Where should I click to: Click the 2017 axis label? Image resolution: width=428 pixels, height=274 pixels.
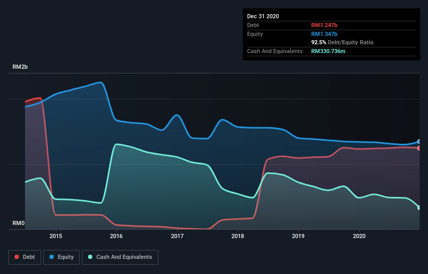point(177,236)
